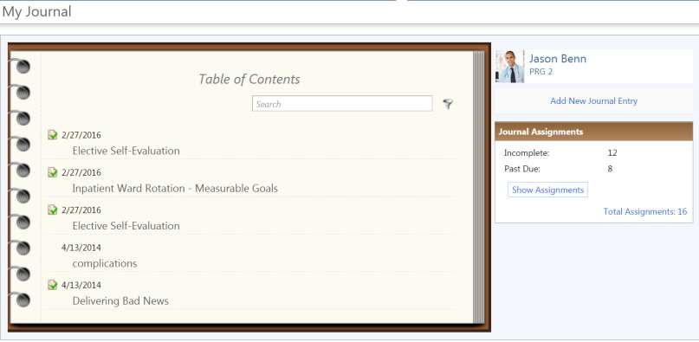The width and height of the screenshot is (699, 342).
Task: Open Total Assignments: 16 link
Action: click(645, 212)
